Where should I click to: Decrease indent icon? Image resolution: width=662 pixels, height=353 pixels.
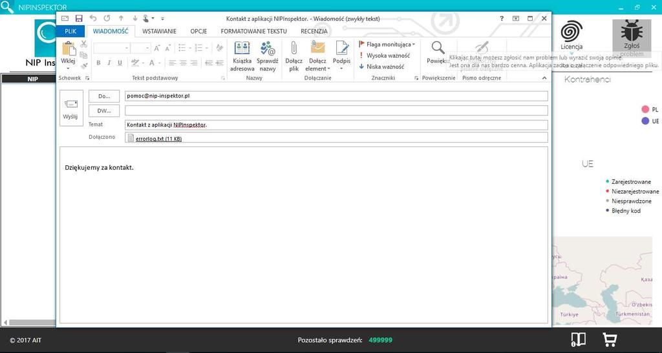pyautogui.click(x=209, y=63)
